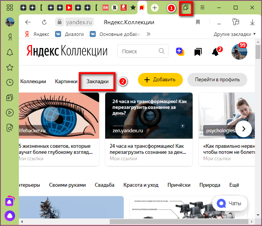Image resolution: width=262 pixels, height=226 pixels.
Task: Open the zen.yandex.ru card thumbnail
Action: pos(149,116)
